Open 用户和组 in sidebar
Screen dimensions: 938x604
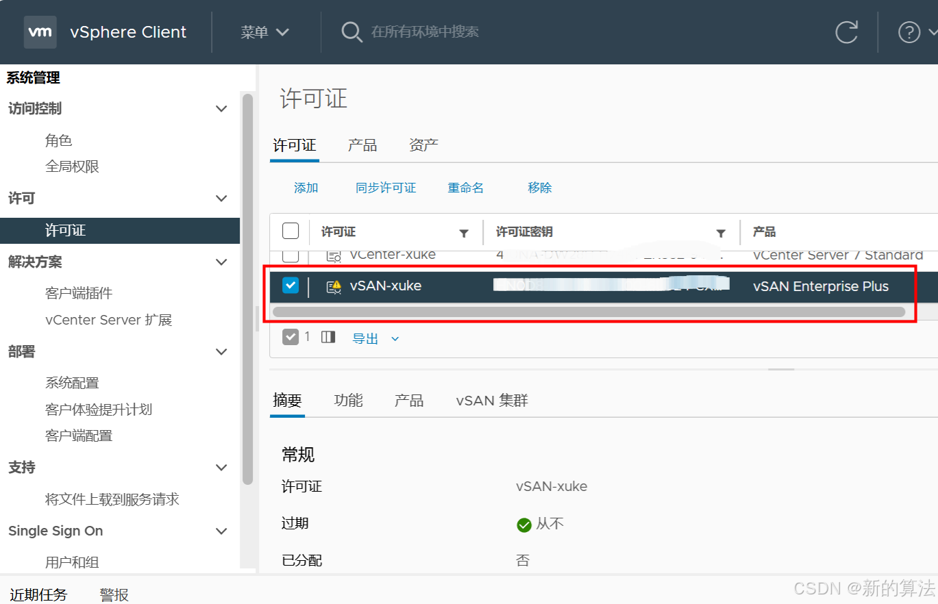(72, 562)
